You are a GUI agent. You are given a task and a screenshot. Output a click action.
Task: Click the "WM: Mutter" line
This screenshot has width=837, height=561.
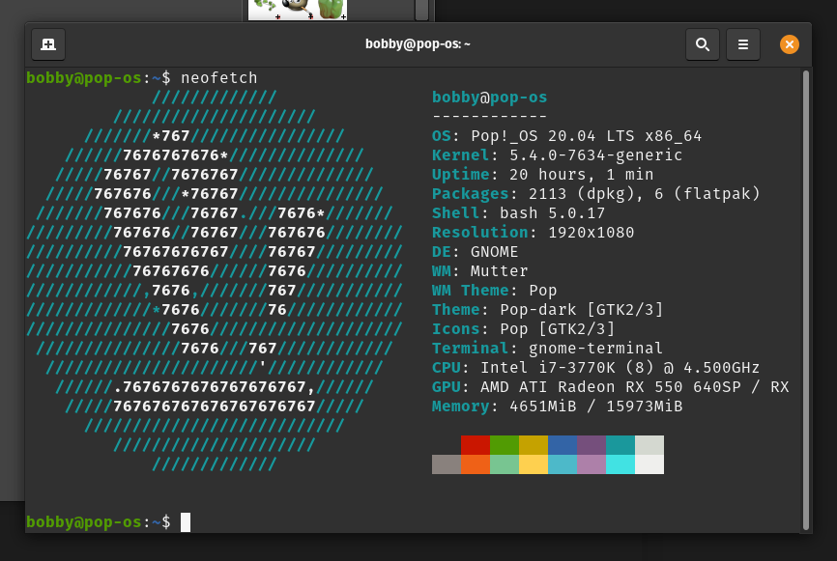click(480, 271)
